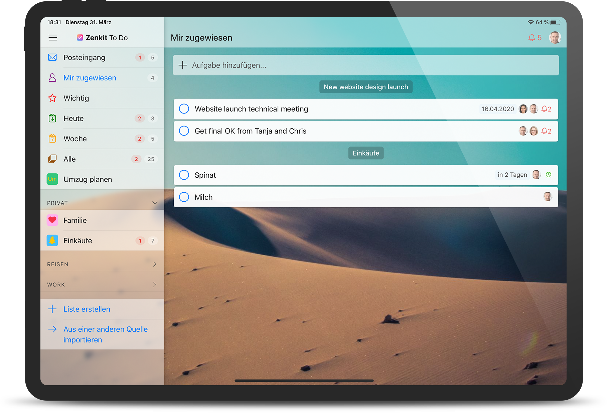Click the Alle stacked lists icon

pos(52,159)
